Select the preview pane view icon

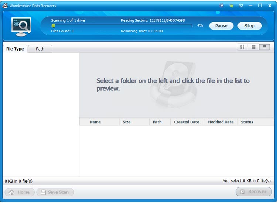(x=264, y=47)
